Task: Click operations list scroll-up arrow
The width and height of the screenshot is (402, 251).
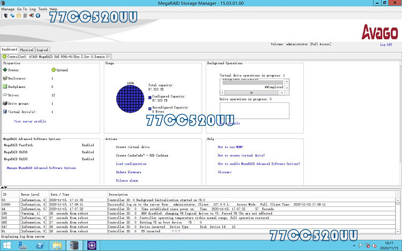Action: [x=287, y=82]
